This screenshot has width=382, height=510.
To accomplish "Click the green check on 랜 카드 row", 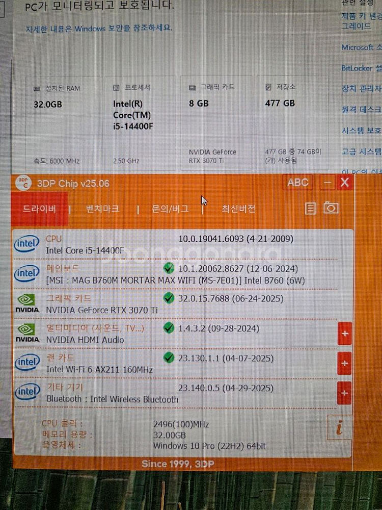I will click(169, 358).
